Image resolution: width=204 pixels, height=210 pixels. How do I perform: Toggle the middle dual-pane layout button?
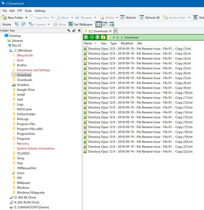[105, 24]
